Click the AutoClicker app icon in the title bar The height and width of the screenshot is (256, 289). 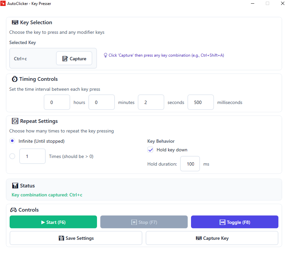4,3
